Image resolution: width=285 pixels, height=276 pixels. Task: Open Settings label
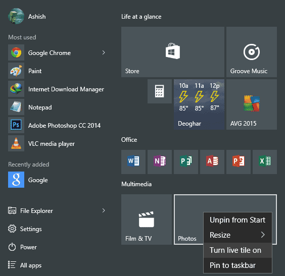click(31, 229)
